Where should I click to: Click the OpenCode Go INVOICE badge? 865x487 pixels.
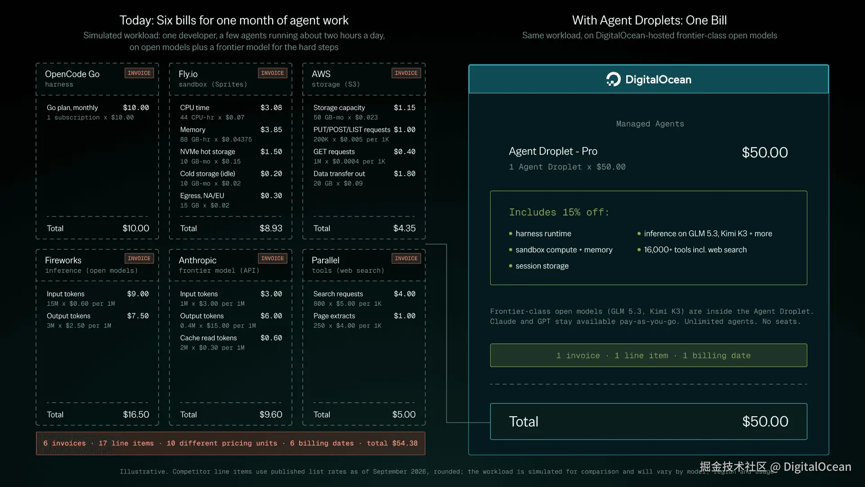tap(139, 73)
